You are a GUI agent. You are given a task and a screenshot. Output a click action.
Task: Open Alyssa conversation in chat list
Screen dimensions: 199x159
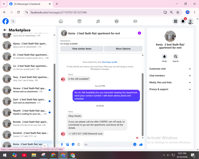coord(27,45)
